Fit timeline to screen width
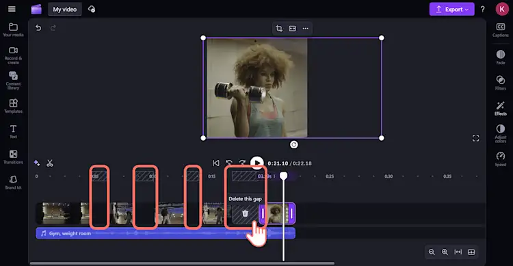The height and width of the screenshot is (266, 513). [x=458, y=252]
